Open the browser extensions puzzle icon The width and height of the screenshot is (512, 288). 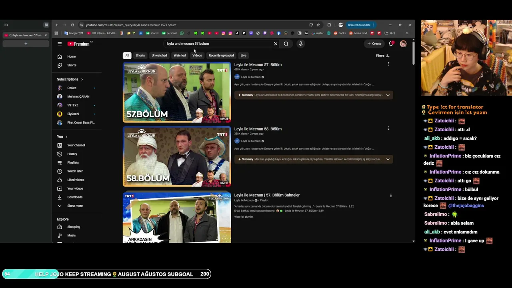329,25
